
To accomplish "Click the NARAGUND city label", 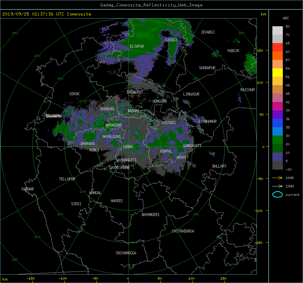I will click(114, 125).
